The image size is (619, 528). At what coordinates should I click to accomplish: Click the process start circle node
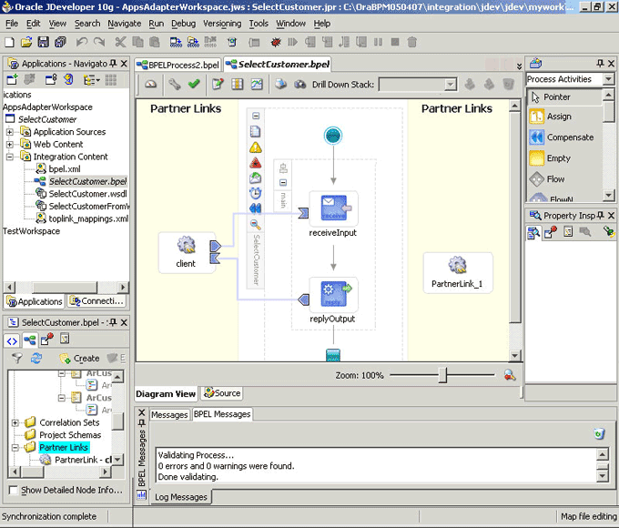333,136
